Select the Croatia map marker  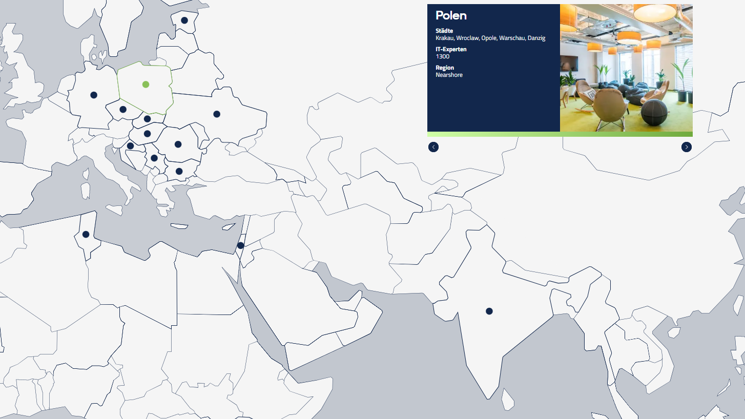(130, 146)
